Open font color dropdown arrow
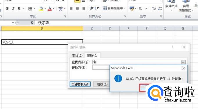Viewport: 198px width, 109px height. [53, 9]
